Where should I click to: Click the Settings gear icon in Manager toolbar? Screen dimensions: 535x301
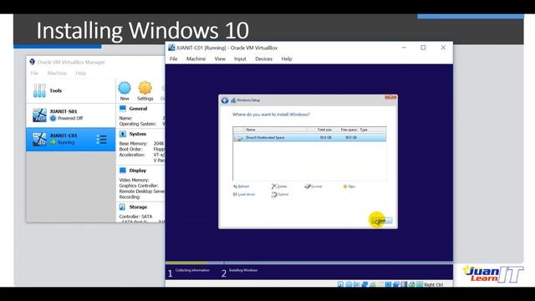coord(145,88)
